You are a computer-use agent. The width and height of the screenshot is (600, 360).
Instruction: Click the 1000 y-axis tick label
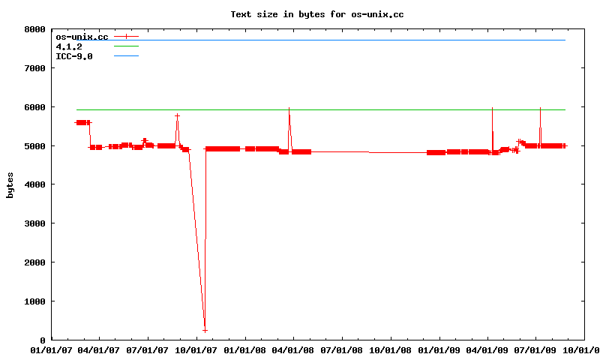(34, 301)
